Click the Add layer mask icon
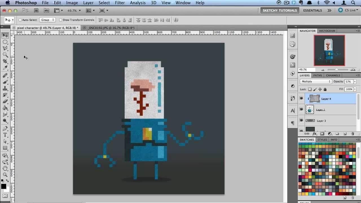This screenshot has width=361, height=203. pos(322,134)
